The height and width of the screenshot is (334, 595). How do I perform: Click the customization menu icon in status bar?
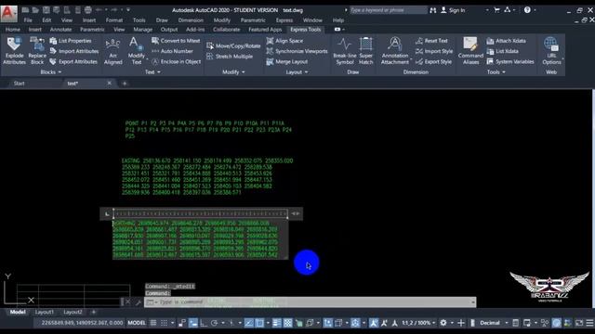click(589, 323)
